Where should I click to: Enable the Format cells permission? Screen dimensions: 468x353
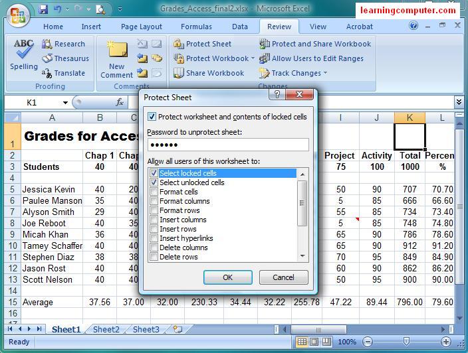click(154, 192)
